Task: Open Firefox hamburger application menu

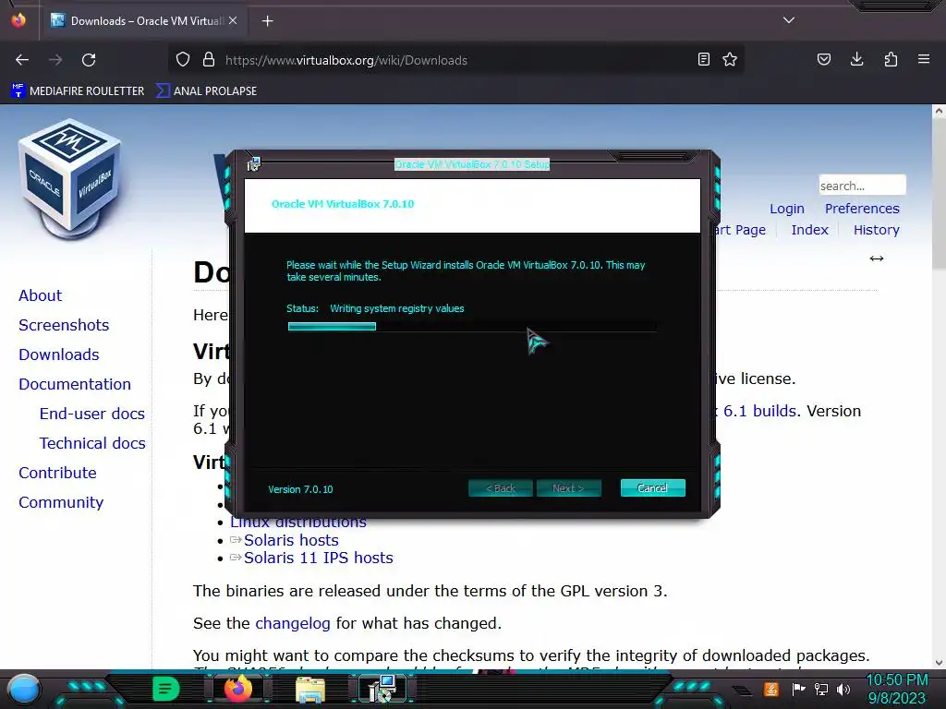Action: point(924,59)
